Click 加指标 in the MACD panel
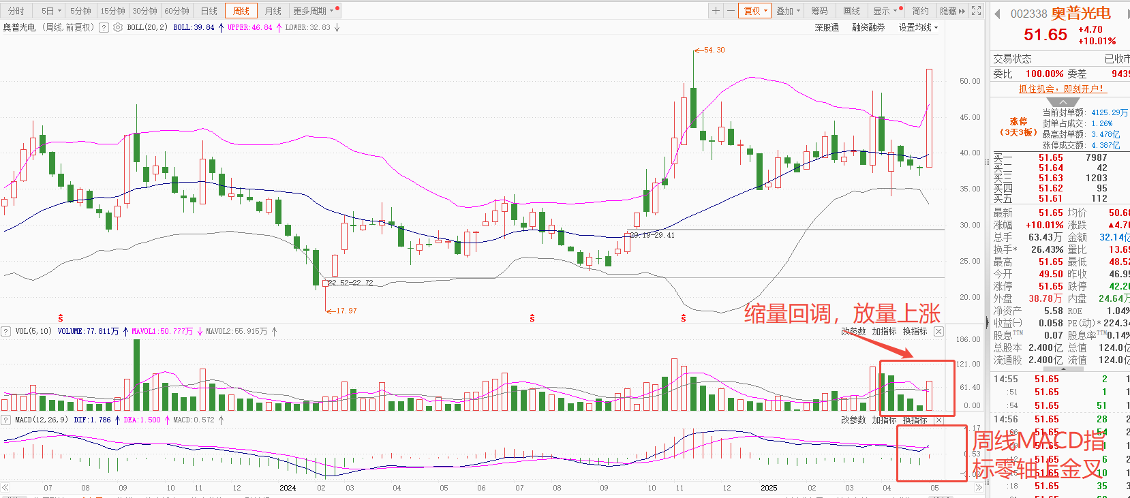Image resolution: width=1130 pixels, height=498 pixels. [x=884, y=420]
